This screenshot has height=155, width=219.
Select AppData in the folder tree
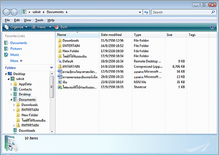pos(25,84)
